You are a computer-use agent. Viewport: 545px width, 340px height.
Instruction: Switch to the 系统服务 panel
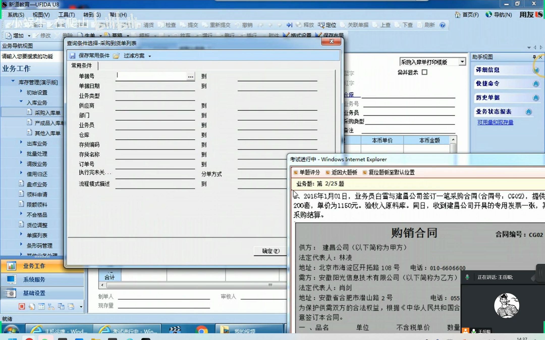pyautogui.click(x=42, y=280)
